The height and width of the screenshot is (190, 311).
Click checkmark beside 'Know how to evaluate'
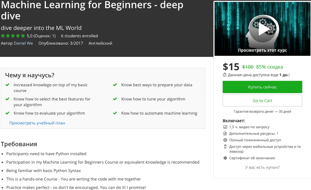(8, 113)
